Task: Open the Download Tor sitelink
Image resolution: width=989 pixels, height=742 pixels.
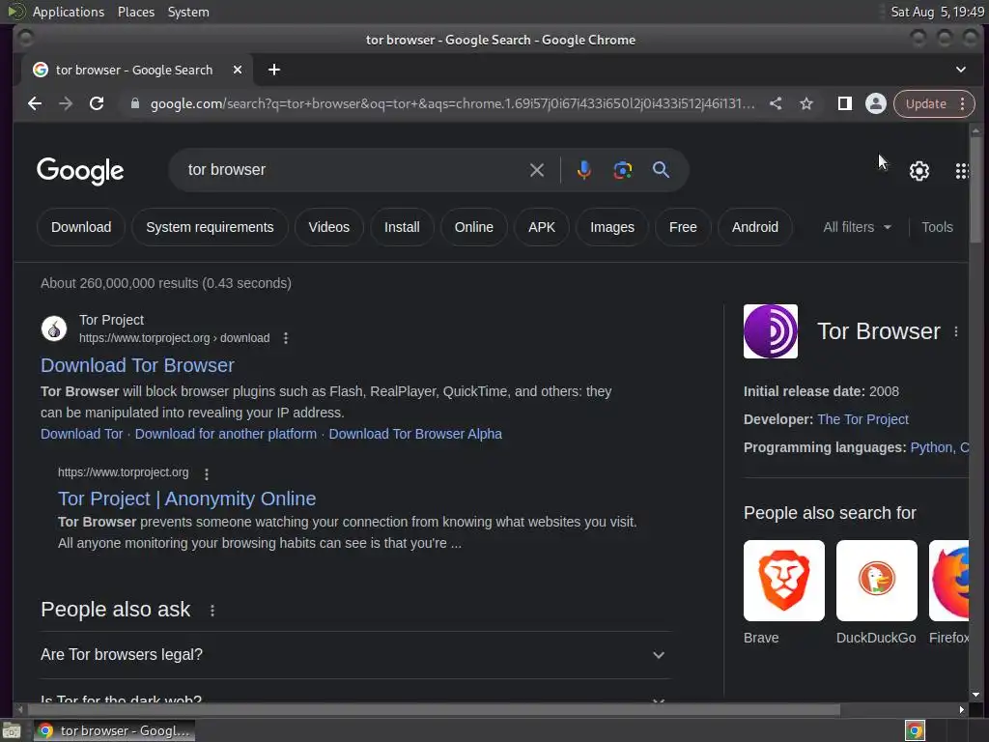Action: [x=82, y=434]
